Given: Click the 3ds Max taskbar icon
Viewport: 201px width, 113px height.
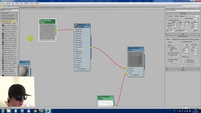Looking at the screenshot, I should 48,111.
